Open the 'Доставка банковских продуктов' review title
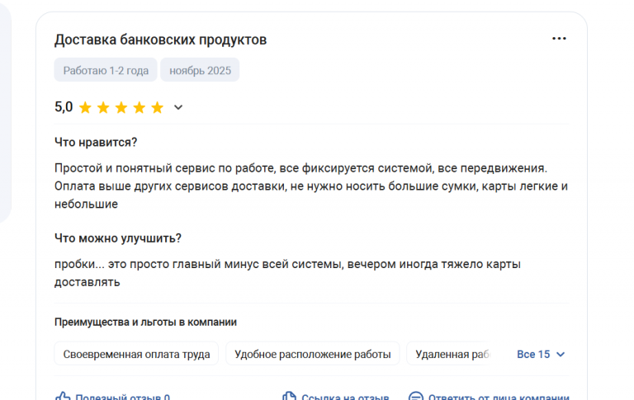This screenshot has height=400, width=634. tap(160, 40)
